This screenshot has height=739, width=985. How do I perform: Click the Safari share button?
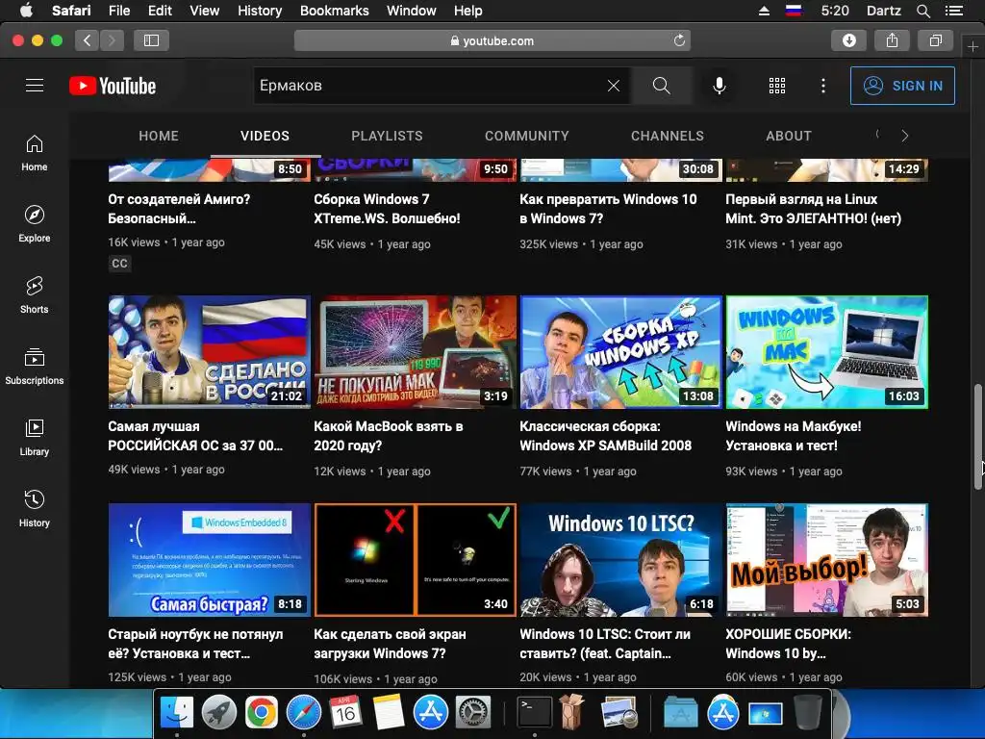click(x=892, y=40)
